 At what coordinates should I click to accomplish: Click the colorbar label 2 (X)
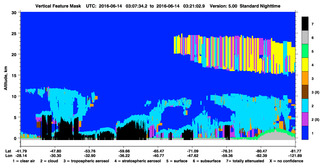(x=315, y=119)
